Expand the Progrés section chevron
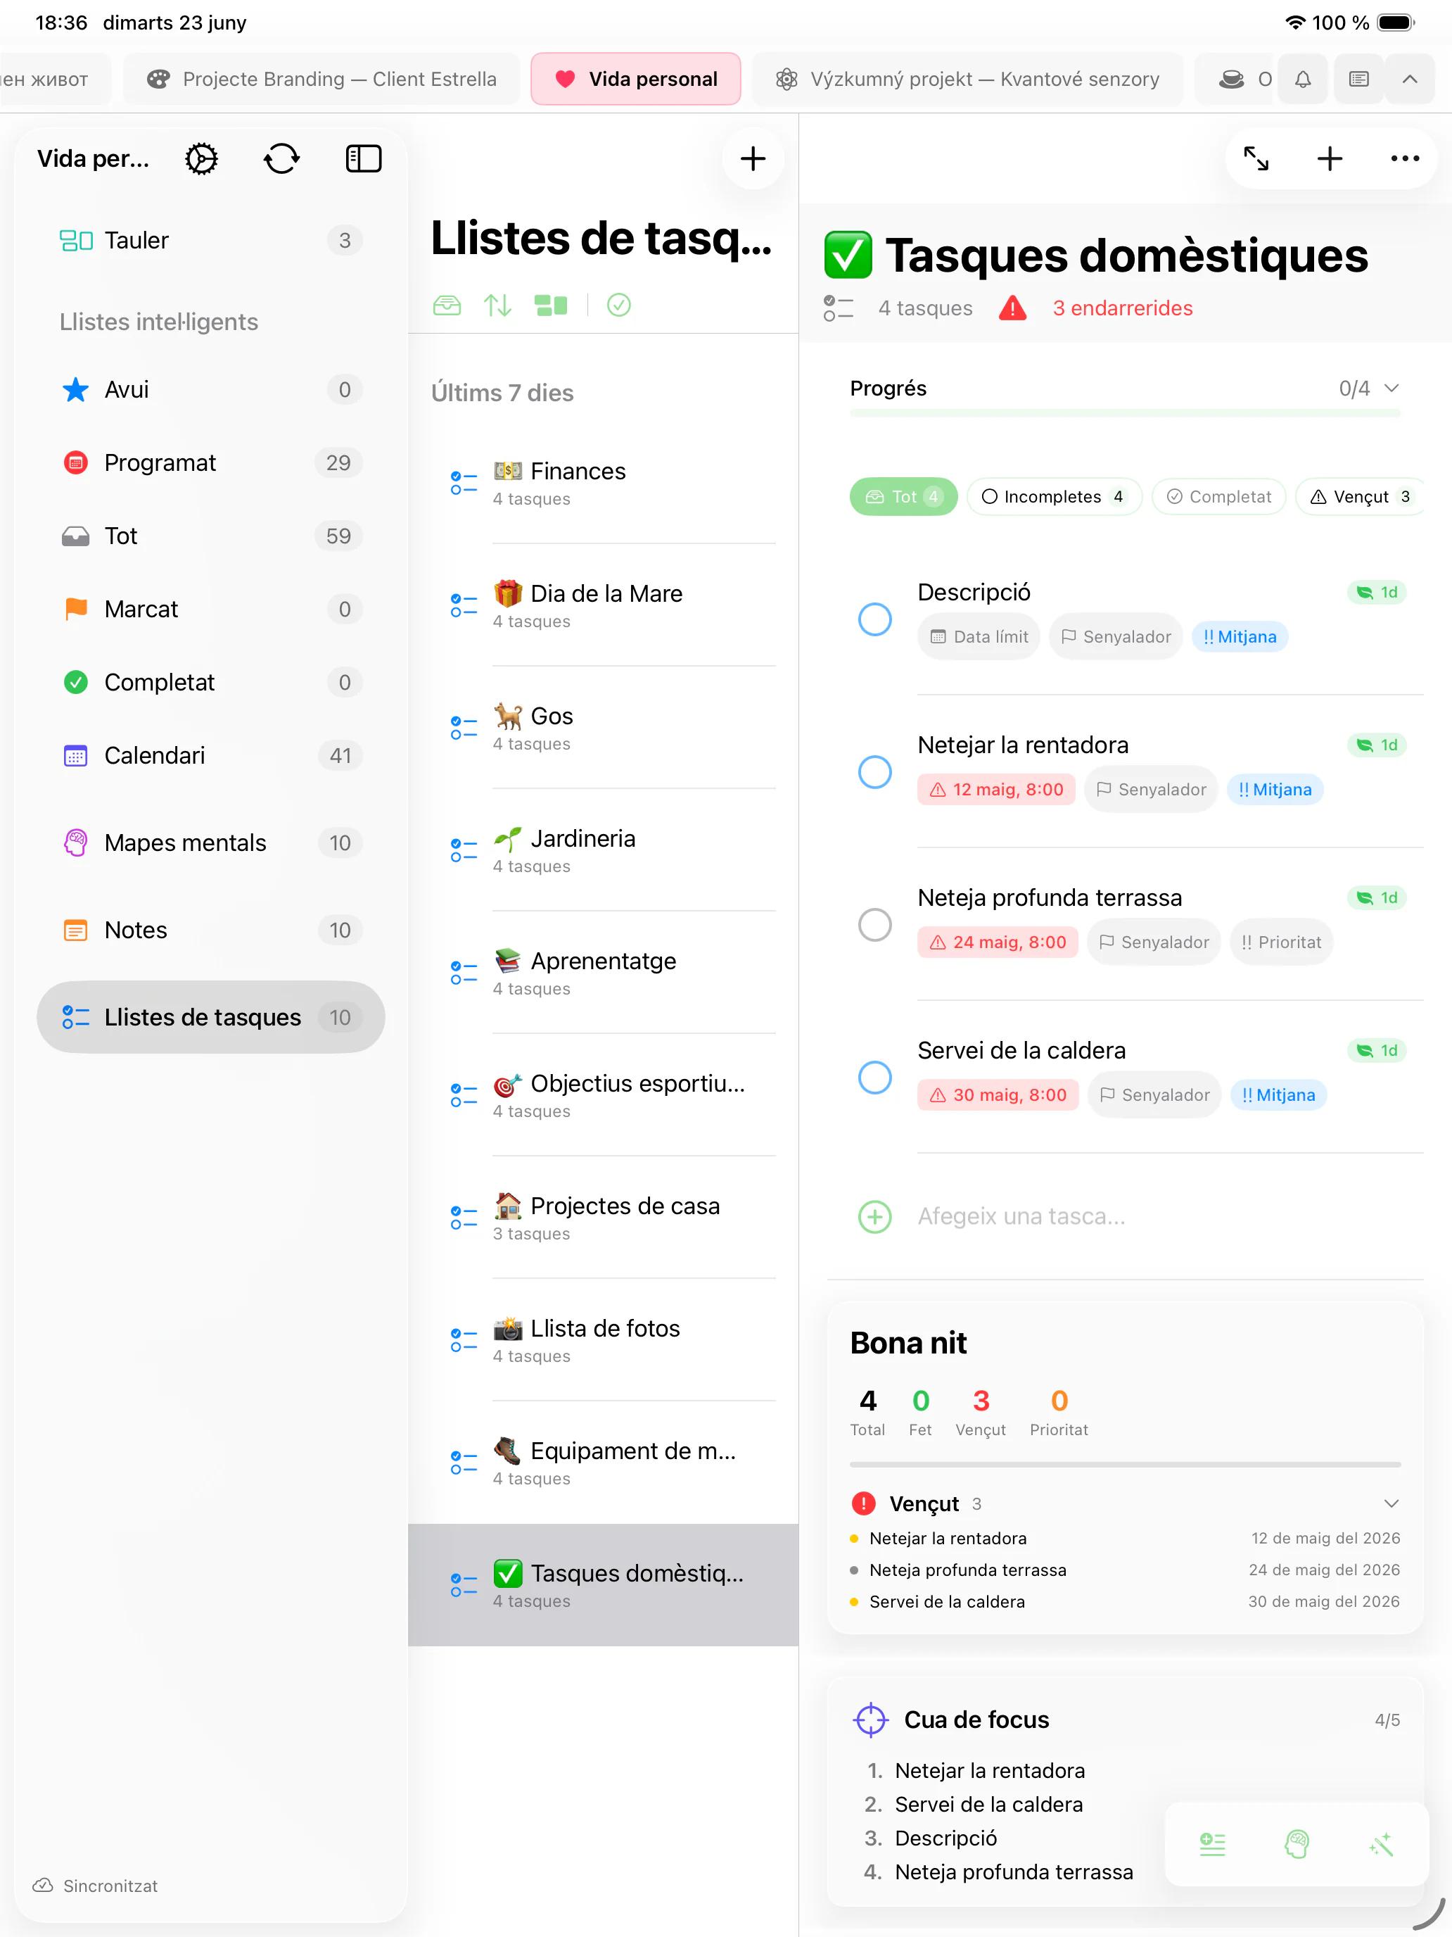 pos(1391,388)
